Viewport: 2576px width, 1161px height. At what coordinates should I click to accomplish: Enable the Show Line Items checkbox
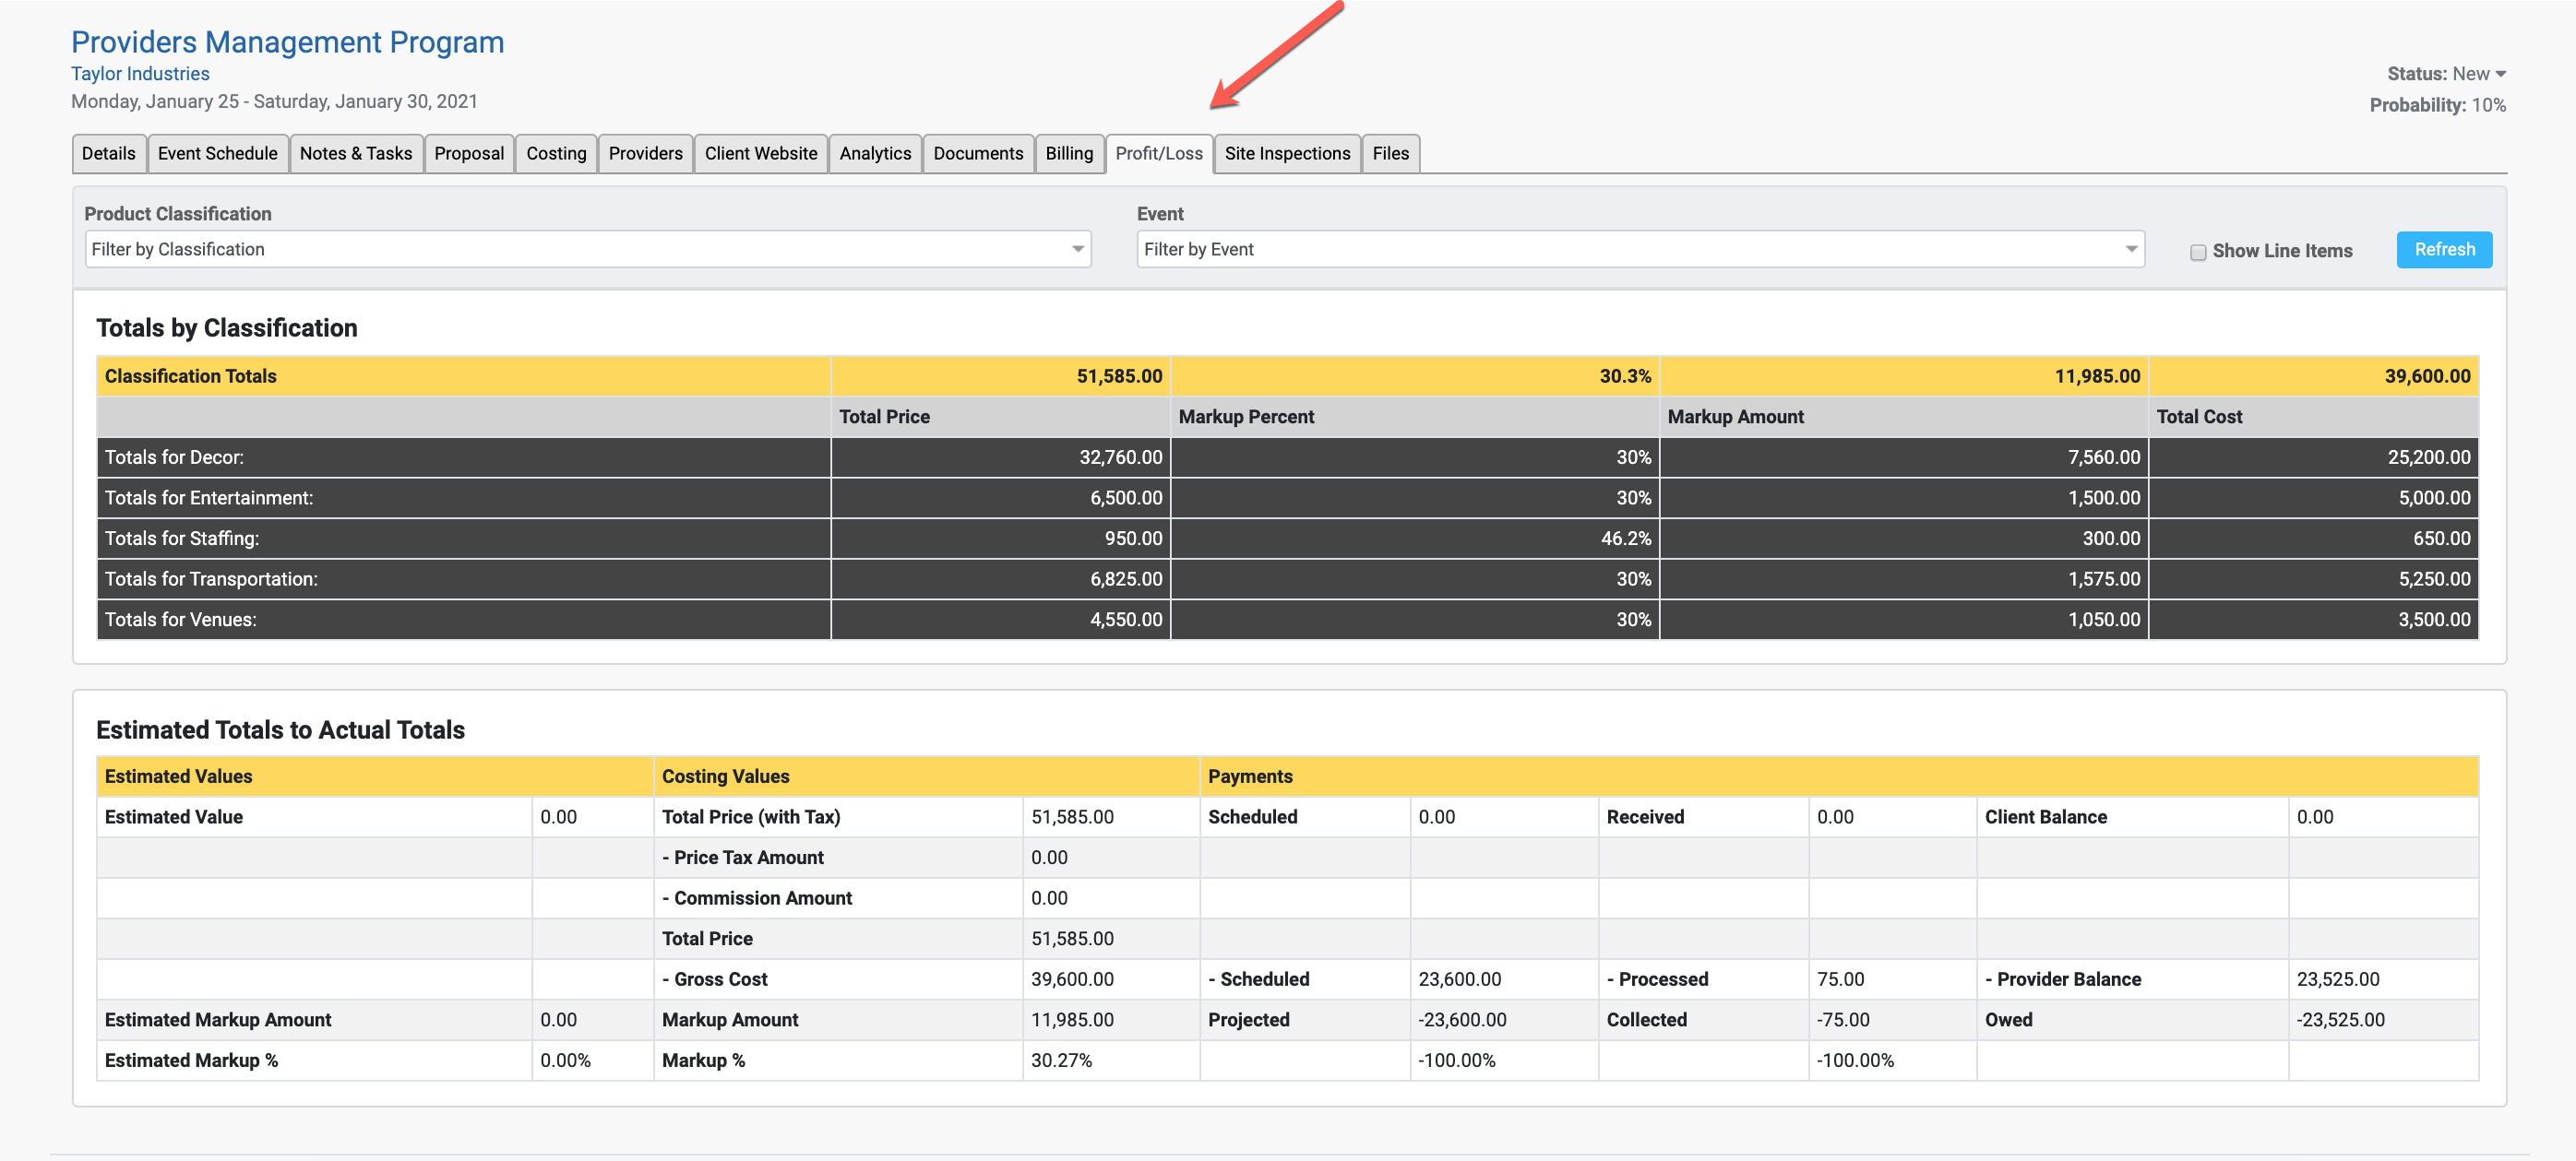click(2198, 252)
